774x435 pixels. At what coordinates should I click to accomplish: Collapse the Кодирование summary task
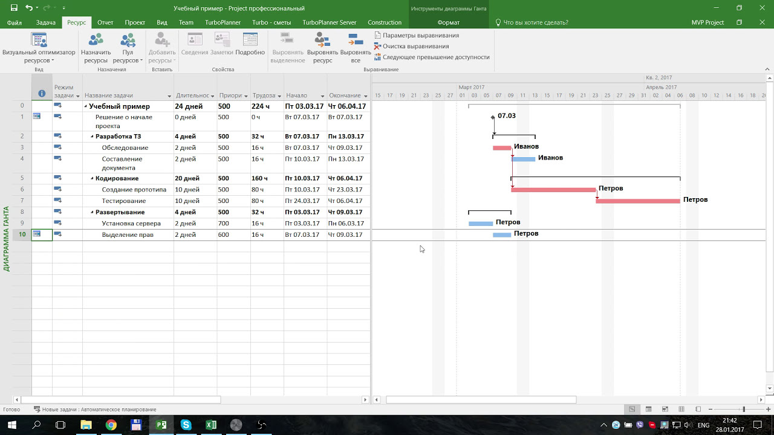92,178
